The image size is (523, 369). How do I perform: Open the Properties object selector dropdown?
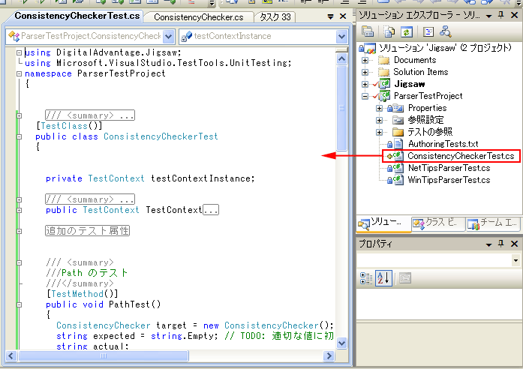point(515,260)
